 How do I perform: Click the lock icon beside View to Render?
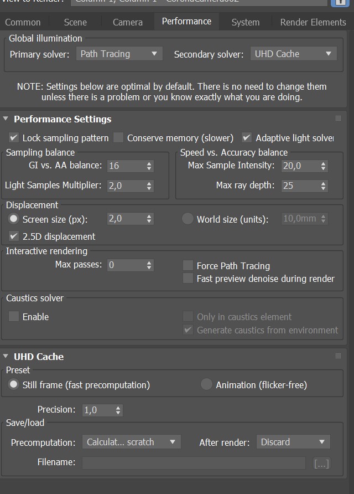coord(340,3)
